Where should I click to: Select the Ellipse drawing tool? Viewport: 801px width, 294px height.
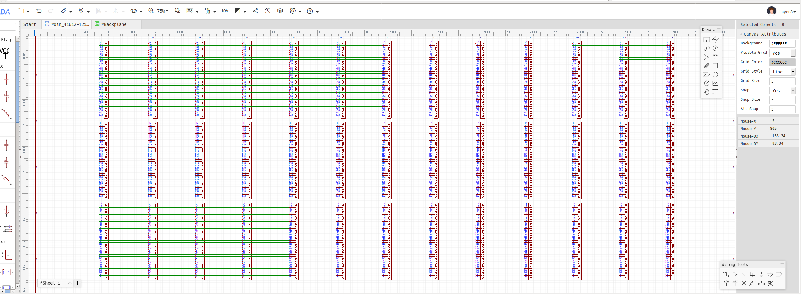coord(715,74)
